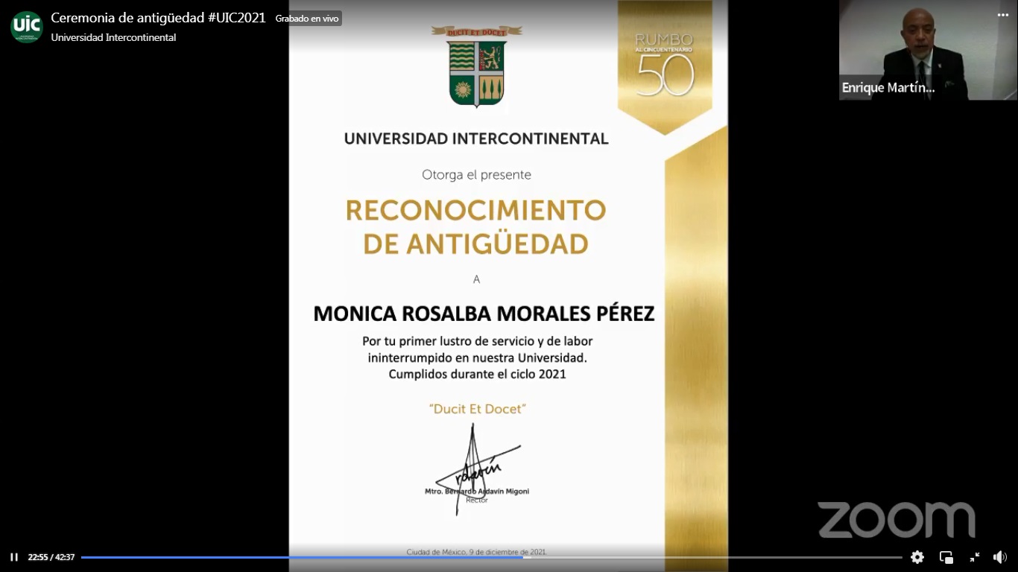Click the Otorga el presente line
The image size is (1018, 572).
point(476,175)
